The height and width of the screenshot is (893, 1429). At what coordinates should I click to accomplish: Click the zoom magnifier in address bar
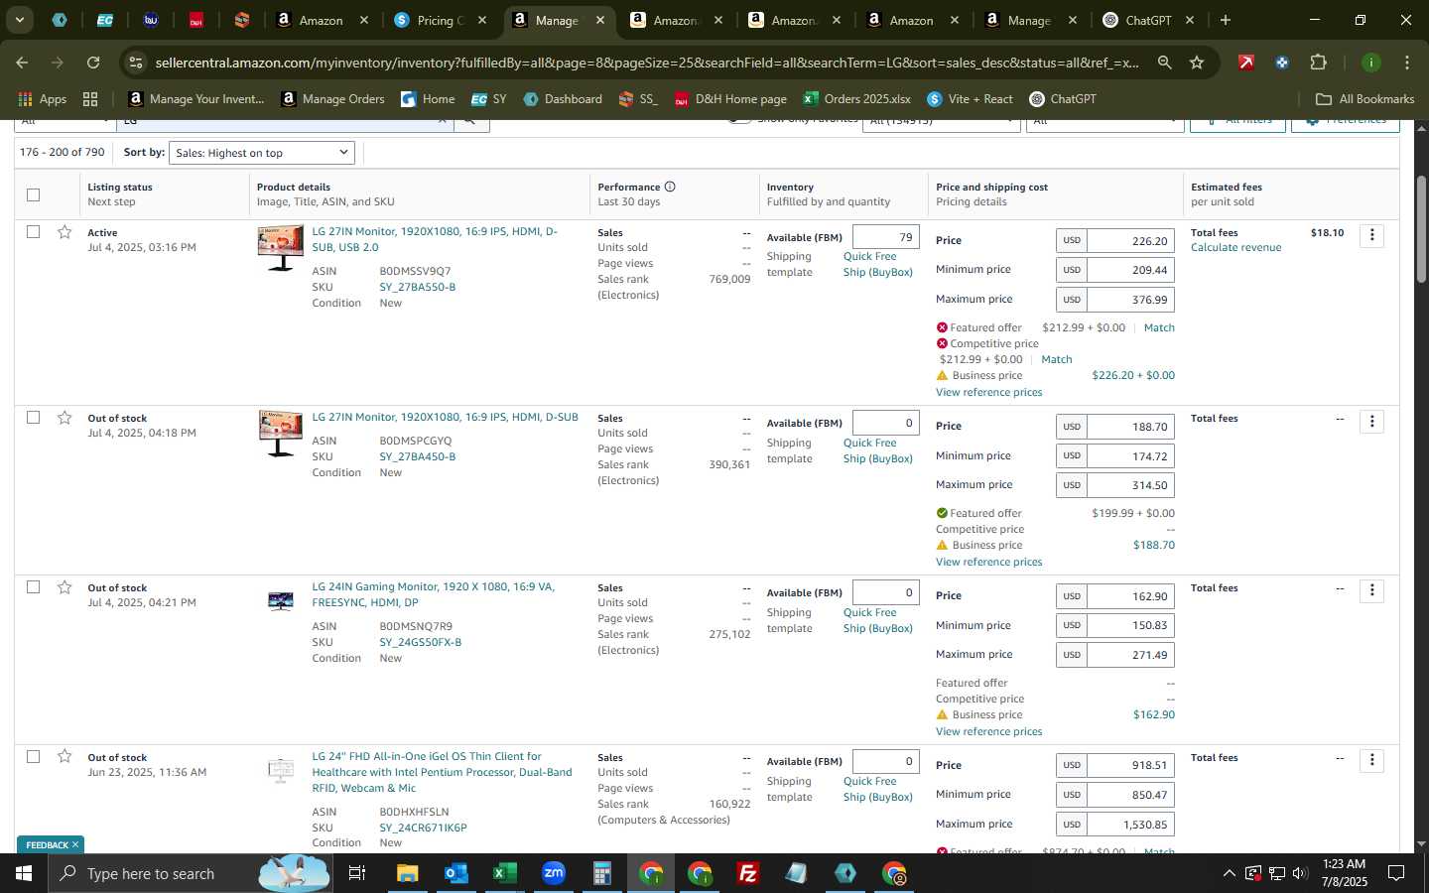click(1164, 63)
